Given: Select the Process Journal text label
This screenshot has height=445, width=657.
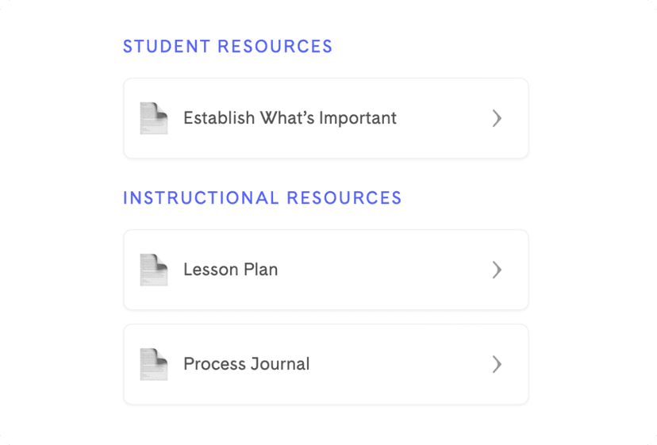Looking at the screenshot, I should pos(247,364).
